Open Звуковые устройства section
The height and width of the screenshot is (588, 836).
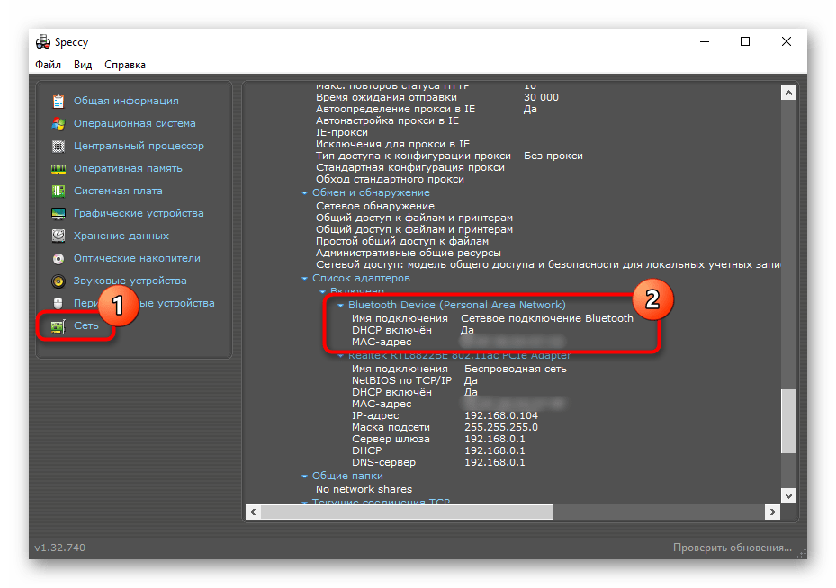click(130, 281)
